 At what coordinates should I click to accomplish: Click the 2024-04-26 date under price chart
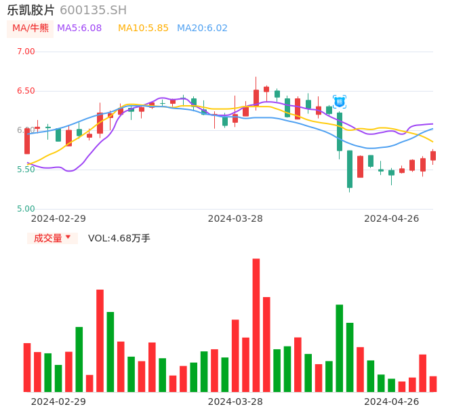click(x=392, y=218)
